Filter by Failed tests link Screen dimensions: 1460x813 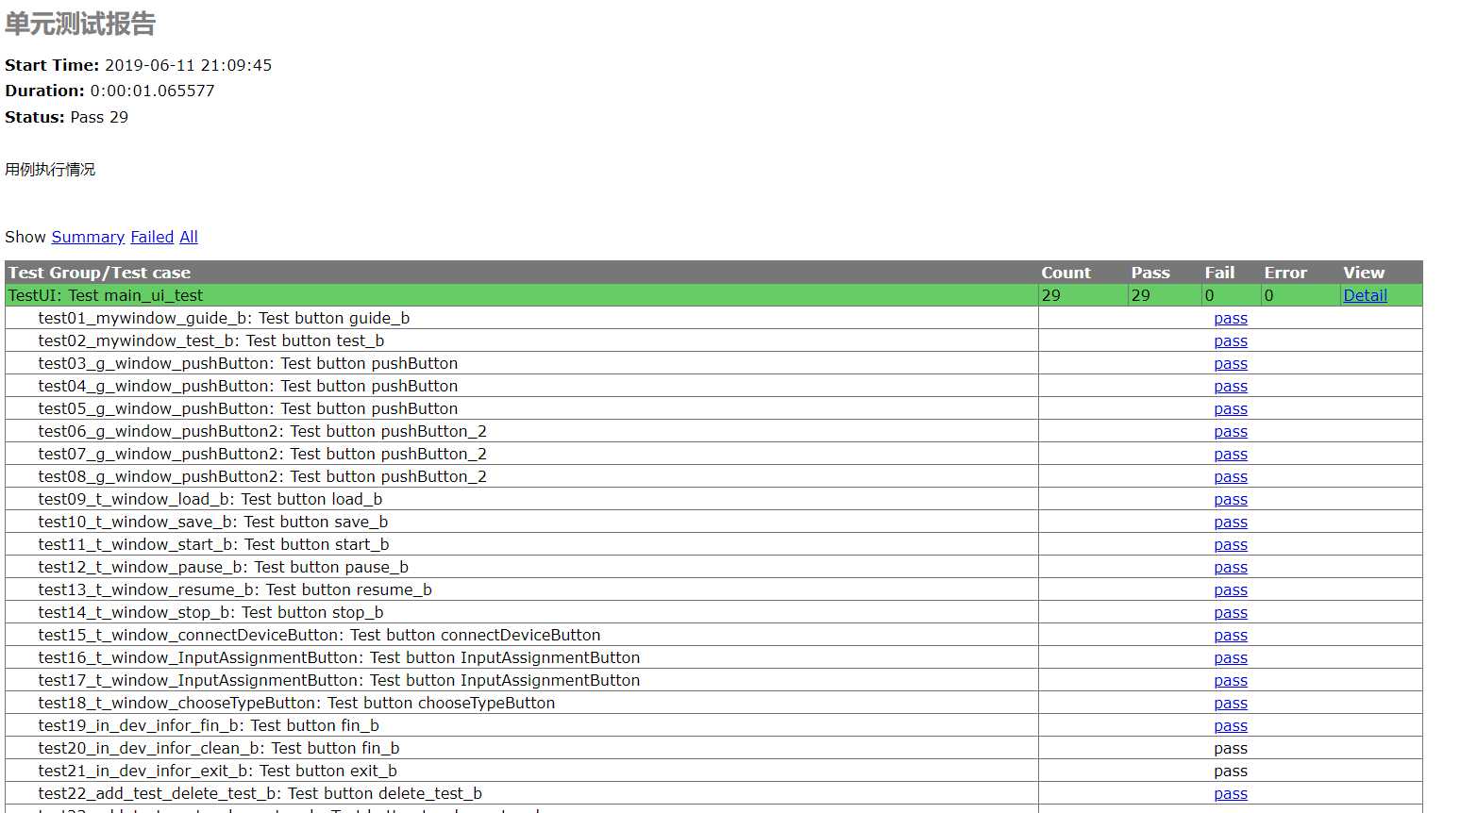[x=152, y=237]
